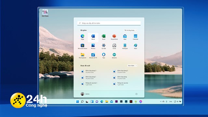The image size is (208, 117).
Task: Open Teams Chat icon on taskbar
Action: pos(97,102)
